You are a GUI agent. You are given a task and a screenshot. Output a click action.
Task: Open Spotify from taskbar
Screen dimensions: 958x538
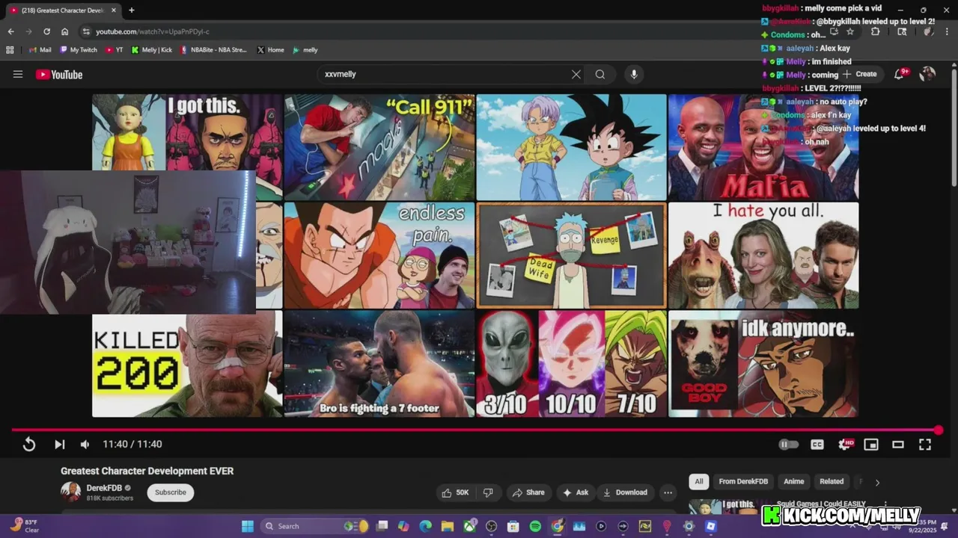(x=535, y=526)
